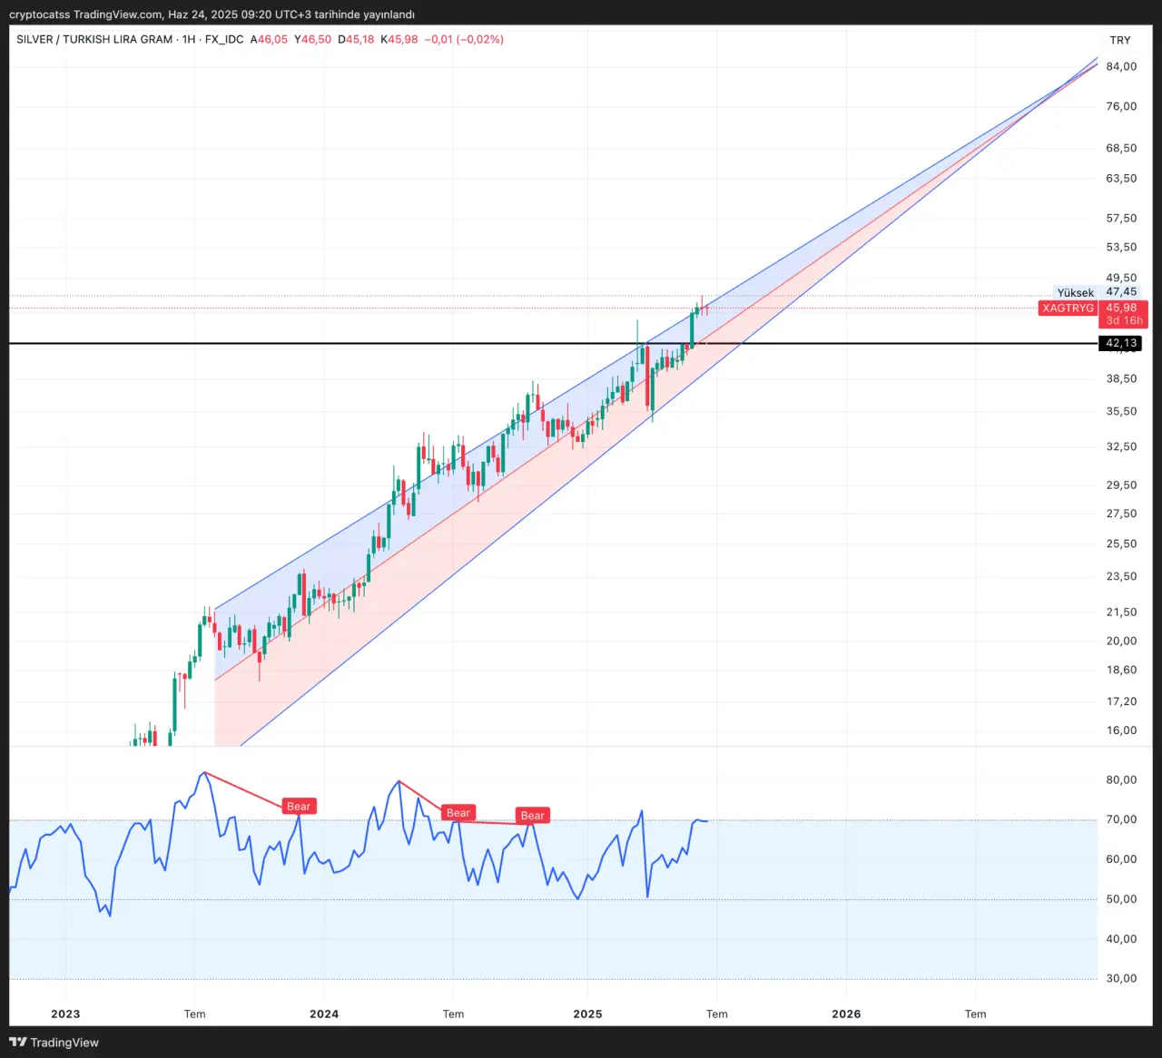The image size is (1162, 1058).
Task: Click the red 45,98 current price tag
Action: pos(1122,309)
